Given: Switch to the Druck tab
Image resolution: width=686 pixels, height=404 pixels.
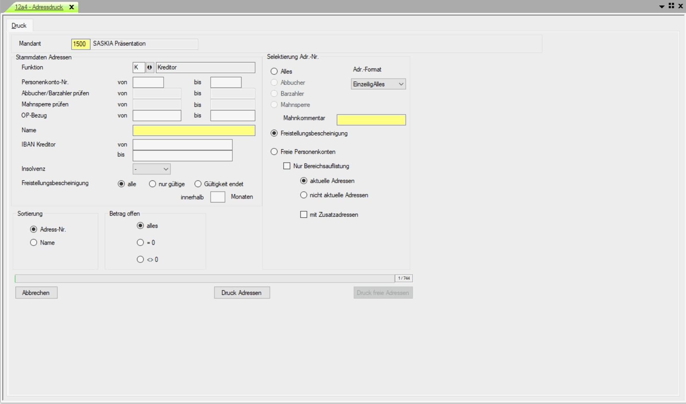Looking at the screenshot, I should [x=19, y=26].
